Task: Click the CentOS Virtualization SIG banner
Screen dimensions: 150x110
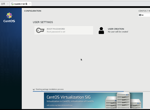Action: [93, 100]
